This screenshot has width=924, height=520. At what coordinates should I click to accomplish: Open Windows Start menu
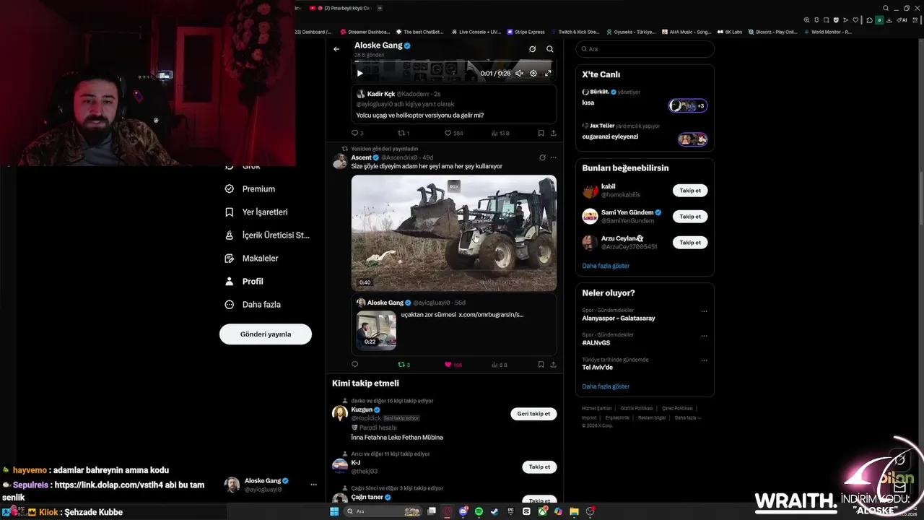coord(334,511)
